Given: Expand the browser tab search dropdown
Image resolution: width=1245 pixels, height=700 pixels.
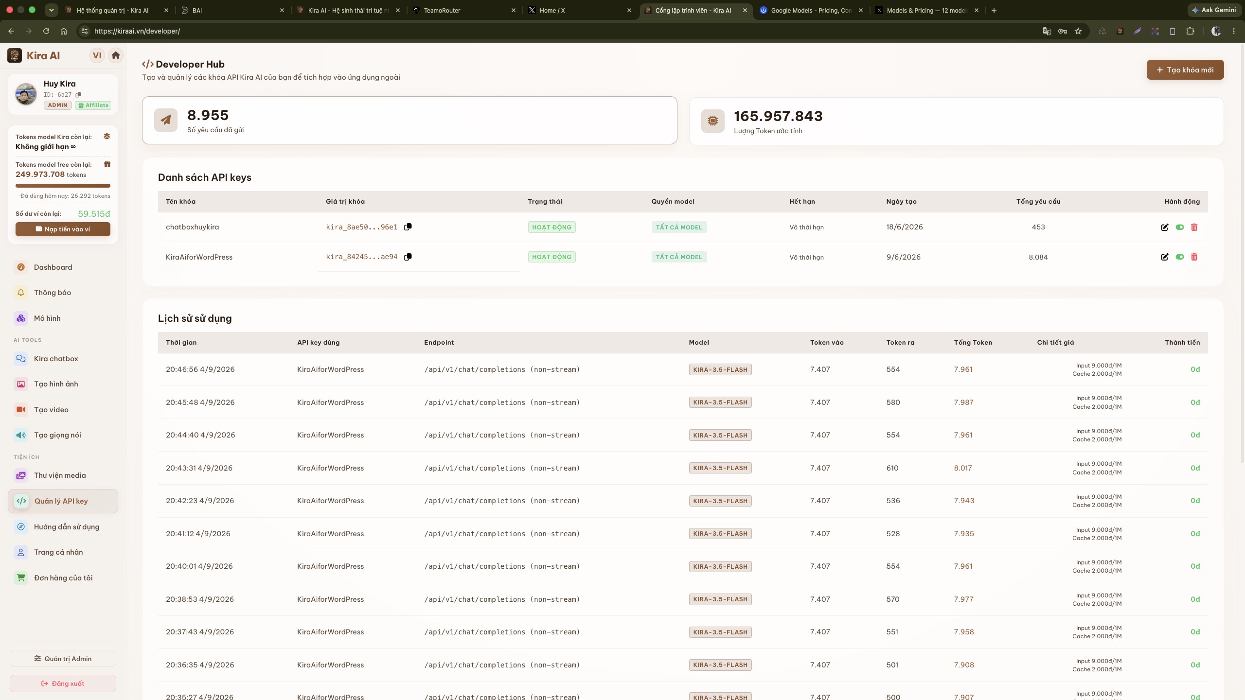Looking at the screenshot, I should click(51, 10).
